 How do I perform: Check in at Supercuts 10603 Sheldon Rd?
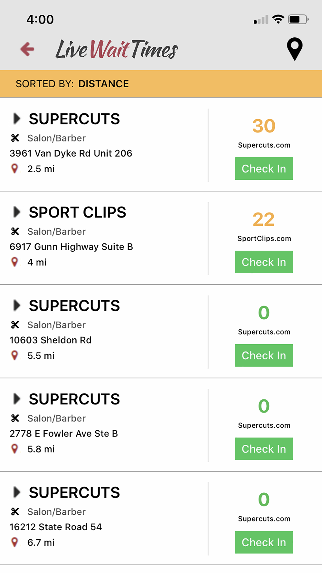[x=264, y=355]
